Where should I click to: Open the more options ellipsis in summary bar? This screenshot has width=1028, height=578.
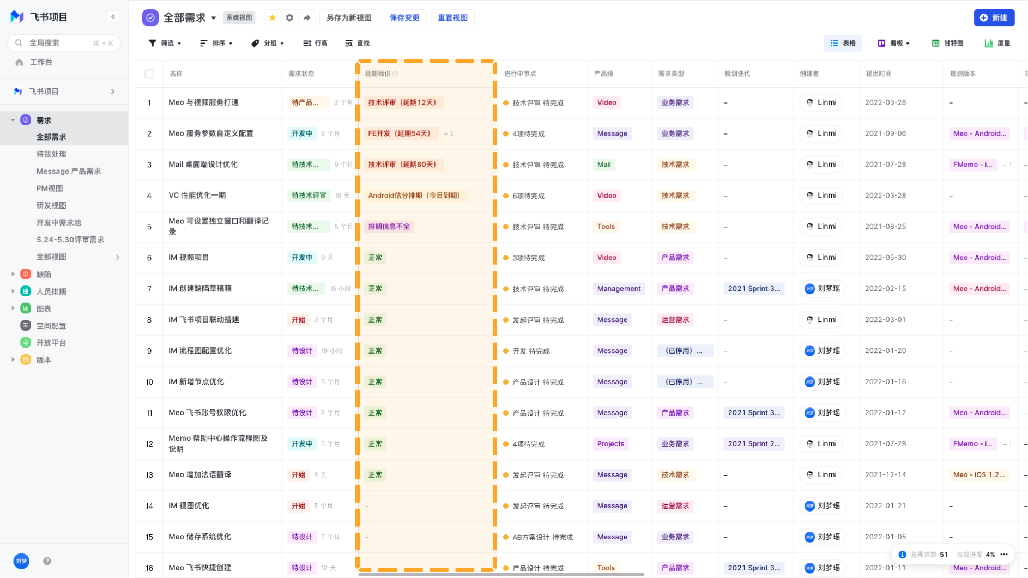point(1004,555)
